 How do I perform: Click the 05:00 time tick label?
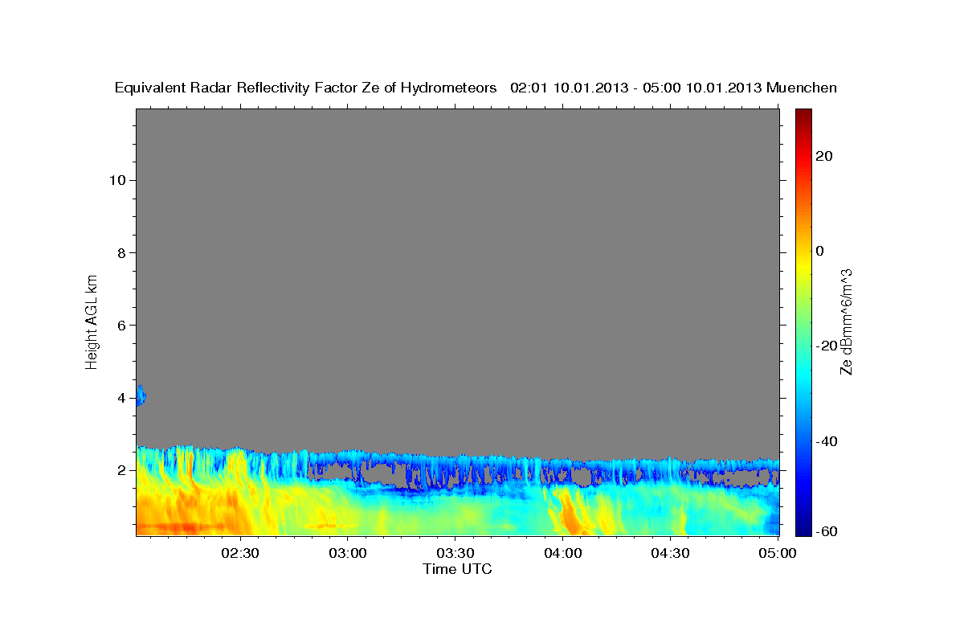[778, 553]
